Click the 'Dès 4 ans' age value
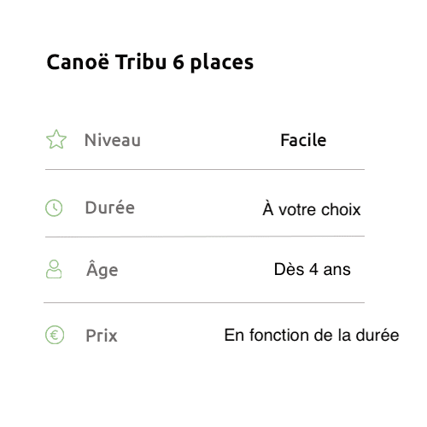This screenshot has width=427, height=427. click(x=313, y=269)
